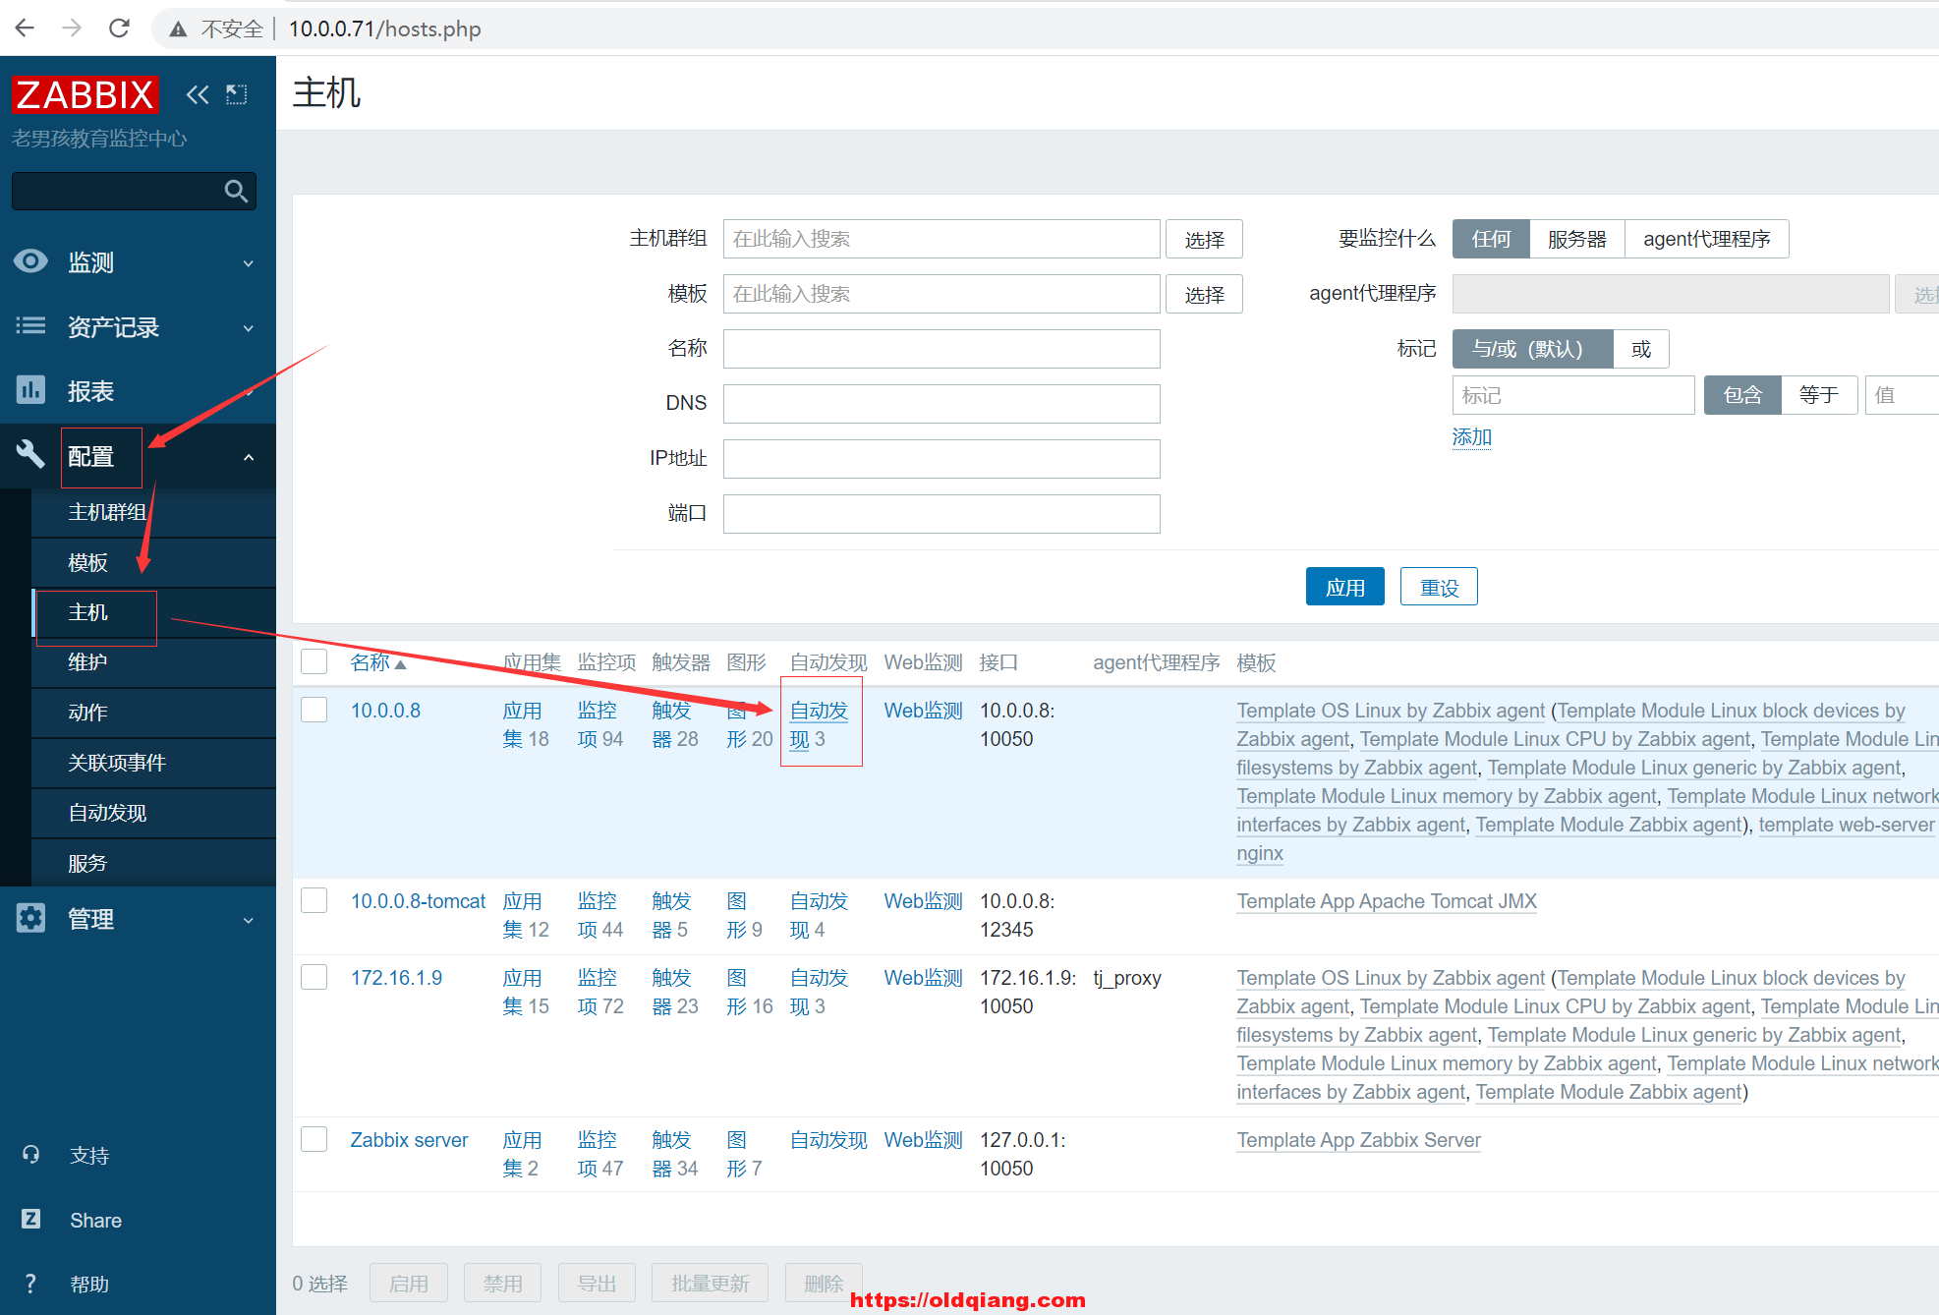Click the browser forward arrow
Viewport: 1939px width, 1315px height.
(72, 29)
